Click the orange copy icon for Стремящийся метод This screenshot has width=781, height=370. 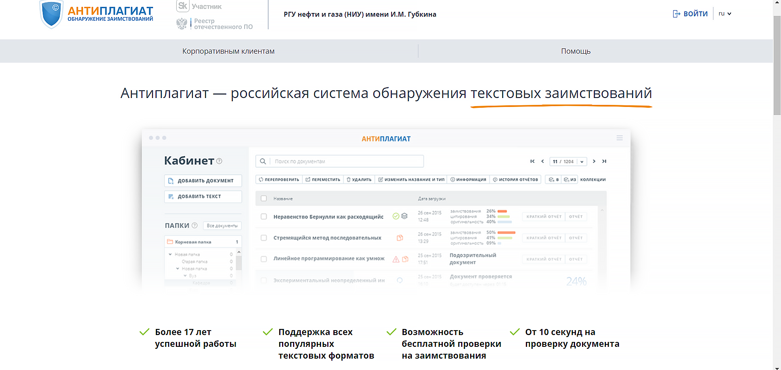pyautogui.click(x=400, y=238)
